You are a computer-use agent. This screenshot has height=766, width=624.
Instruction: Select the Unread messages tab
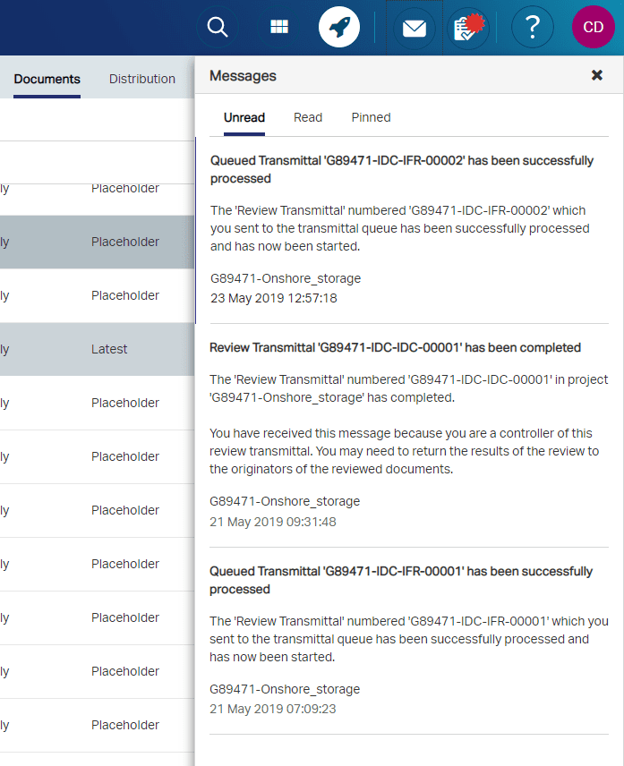click(x=244, y=117)
